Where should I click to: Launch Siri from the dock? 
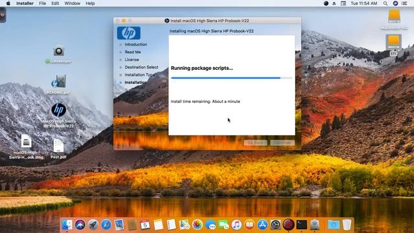pos(80,225)
